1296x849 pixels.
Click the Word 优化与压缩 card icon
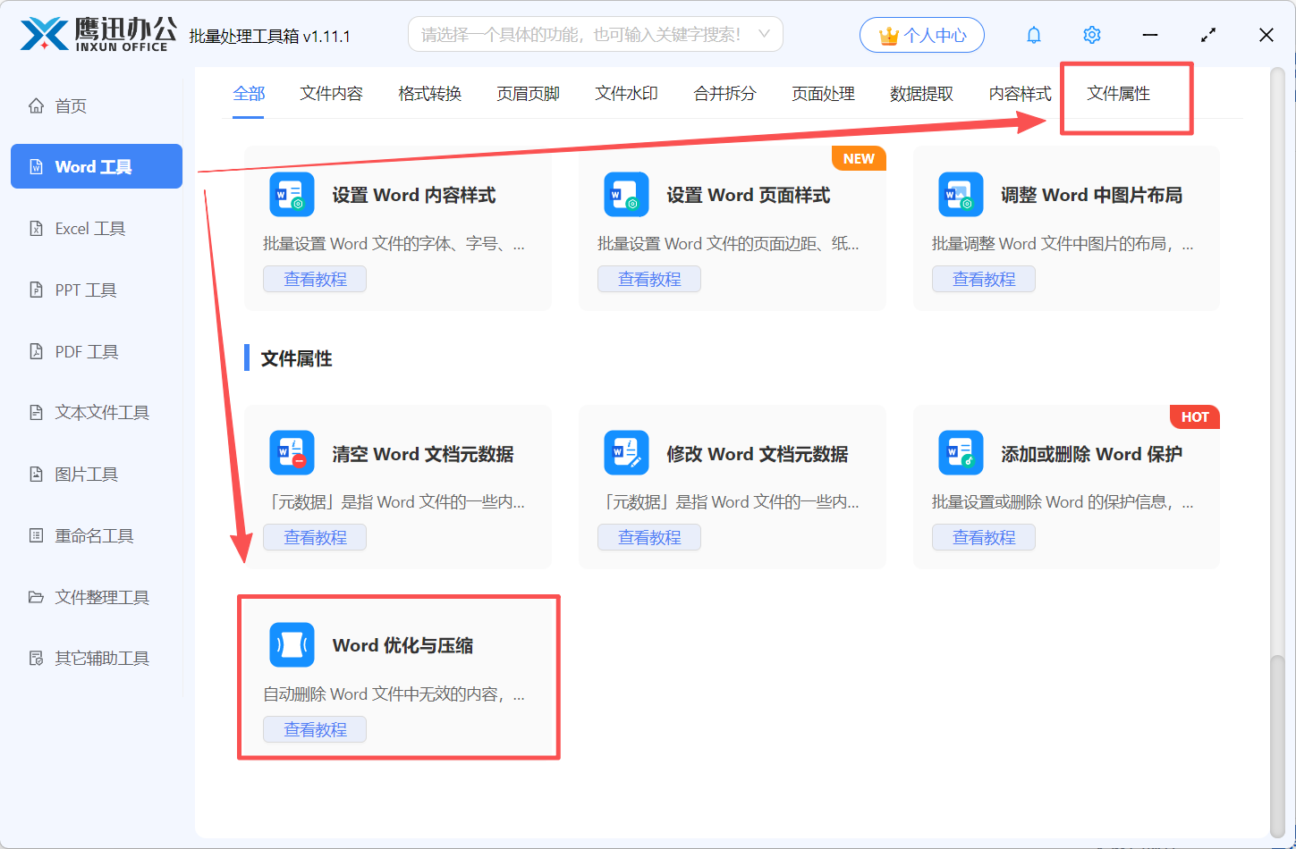pyautogui.click(x=292, y=644)
